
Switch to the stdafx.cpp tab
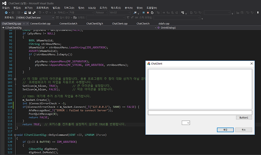pyautogui.click(x=164, y=24)
